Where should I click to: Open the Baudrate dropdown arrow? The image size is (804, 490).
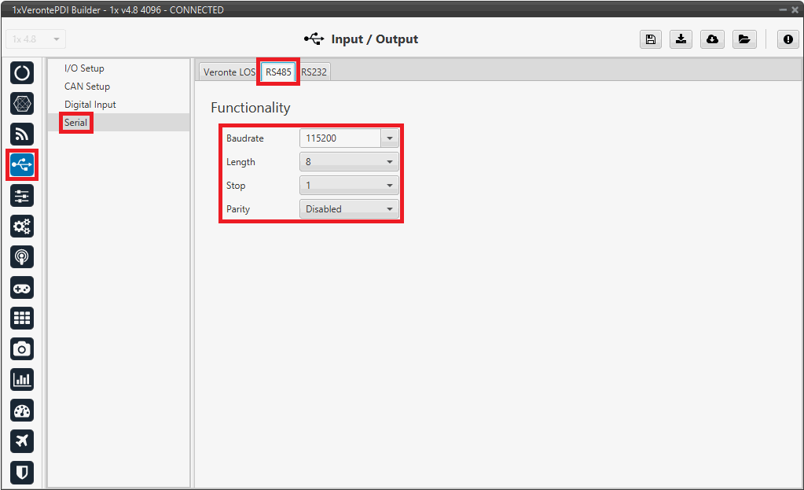click(x=390, y=138)
